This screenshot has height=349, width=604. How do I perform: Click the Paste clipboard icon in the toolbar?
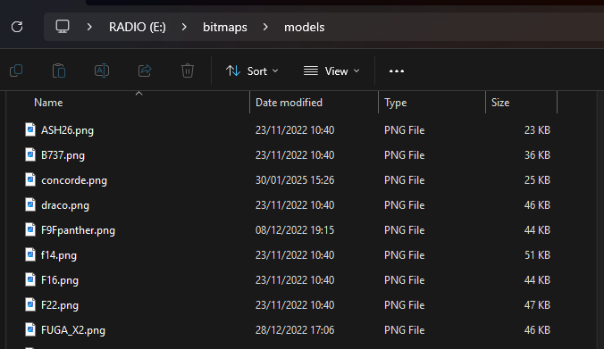tap(59, 71)
